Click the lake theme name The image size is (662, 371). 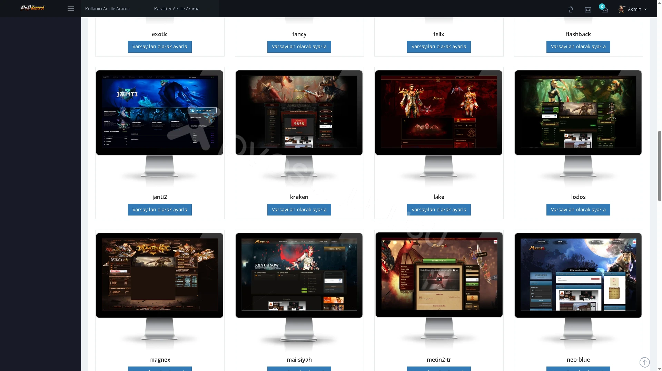[439, 197]
